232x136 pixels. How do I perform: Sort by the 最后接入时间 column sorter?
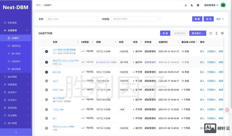(196, 42)
